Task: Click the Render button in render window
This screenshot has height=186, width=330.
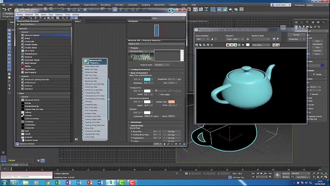Action: point(296,35)
